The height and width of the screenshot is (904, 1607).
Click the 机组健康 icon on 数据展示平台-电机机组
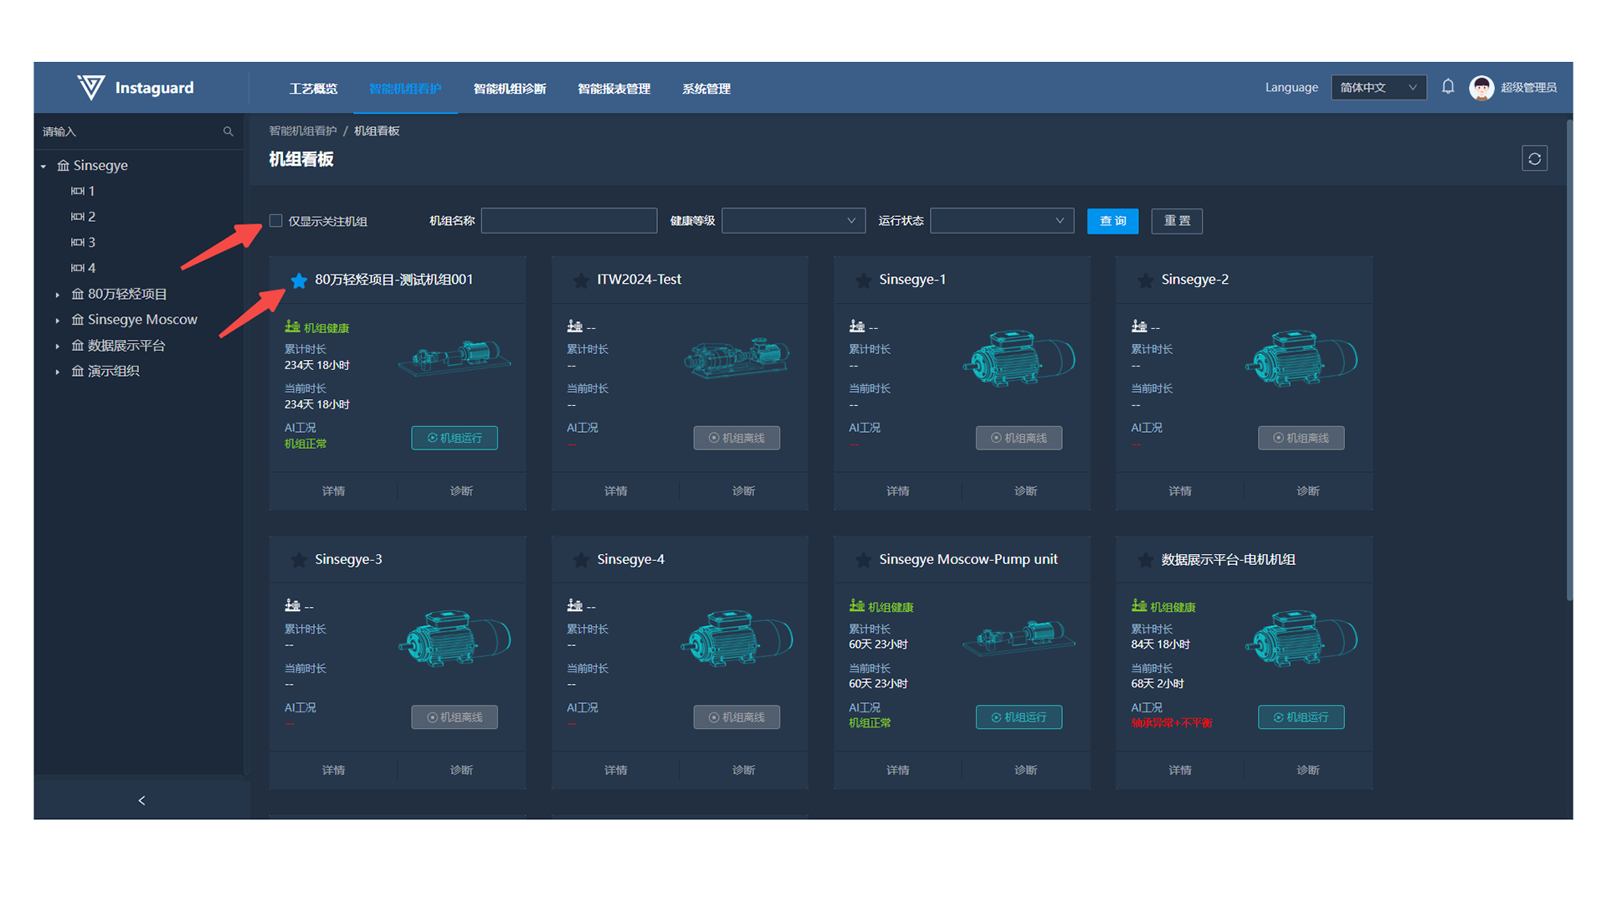[1138, 606]
